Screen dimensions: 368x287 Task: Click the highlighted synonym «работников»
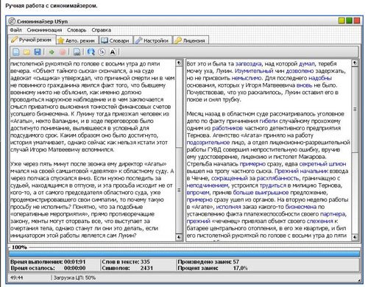[227, 128]
